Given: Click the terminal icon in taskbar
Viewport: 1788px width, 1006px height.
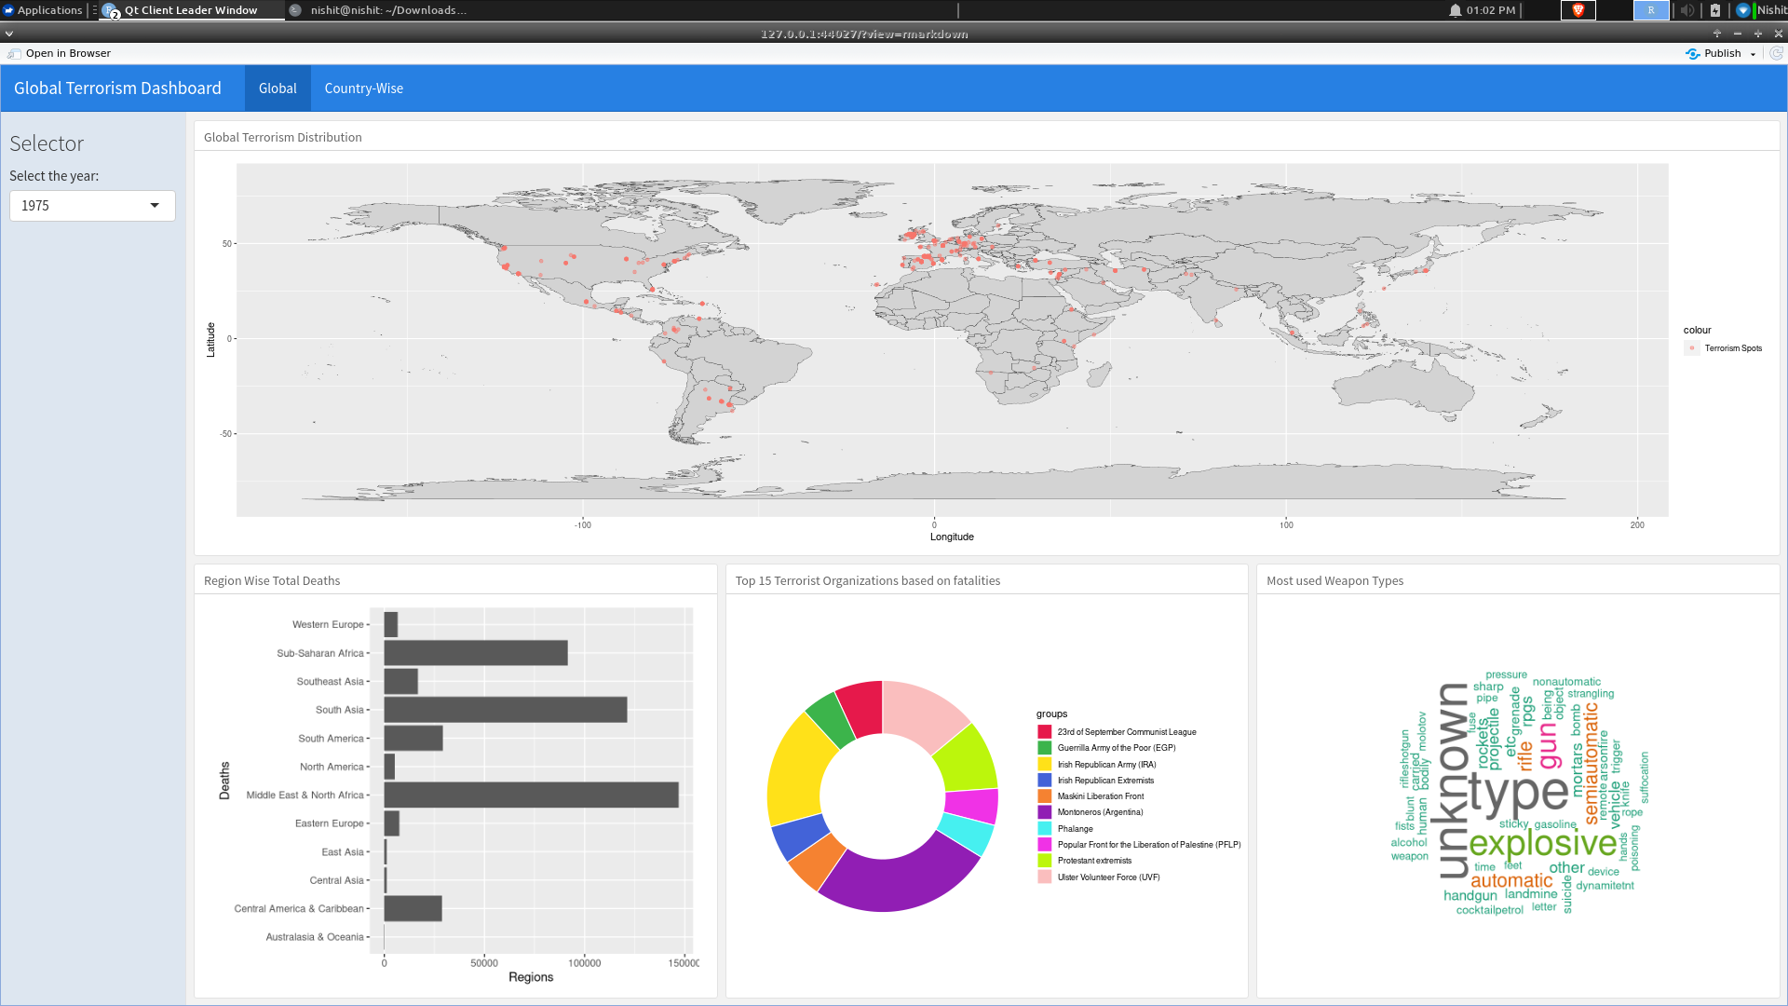Looking at the screenshot, I should [295, 10].
